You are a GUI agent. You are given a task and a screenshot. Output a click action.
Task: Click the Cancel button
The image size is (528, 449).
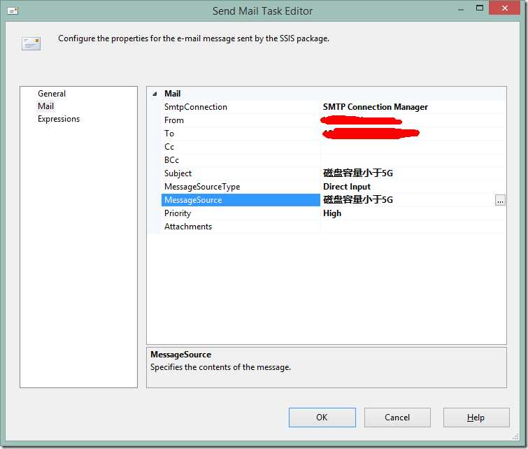click(x=397, y=418)
